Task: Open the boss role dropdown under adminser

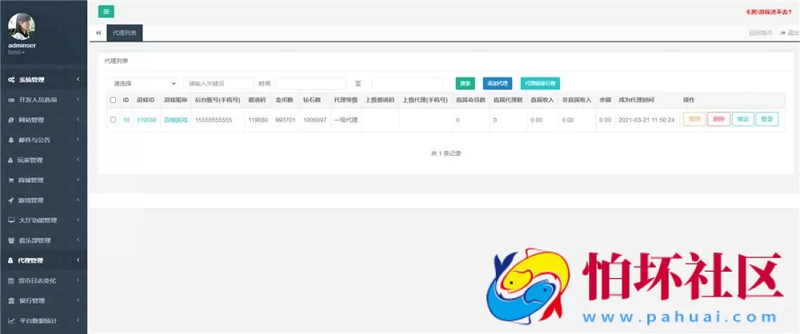Action: pos(16,52)
